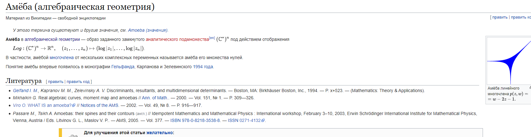Click the 1994 года link

(203, 67)
